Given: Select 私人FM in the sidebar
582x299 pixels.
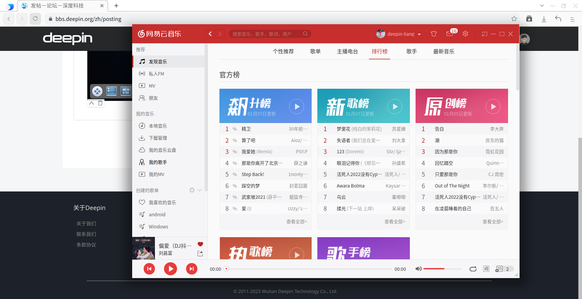Looking at the screenshot, I should tap(157, 74).
